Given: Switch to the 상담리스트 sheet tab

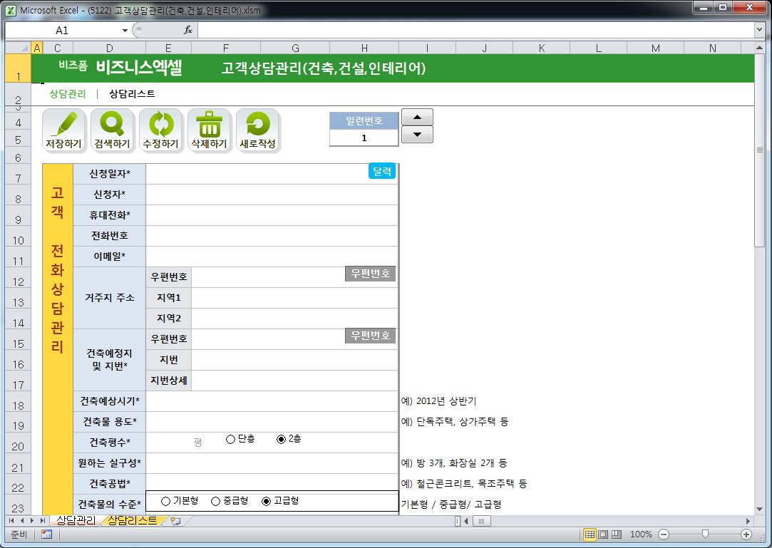Looking at the screenshot, I should [x=133, y=521].
